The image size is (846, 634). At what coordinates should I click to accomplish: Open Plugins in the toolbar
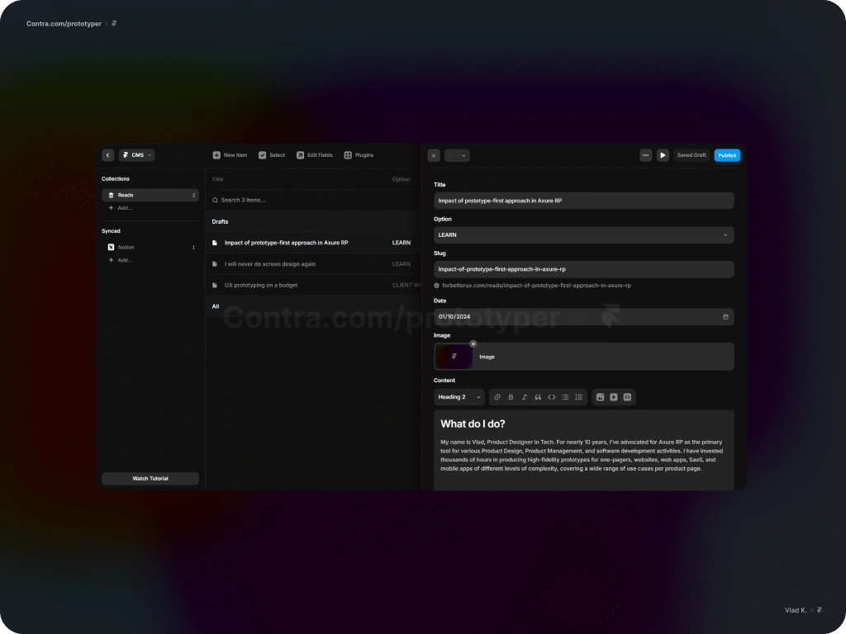pyautogui.click(x=359, y=155)
